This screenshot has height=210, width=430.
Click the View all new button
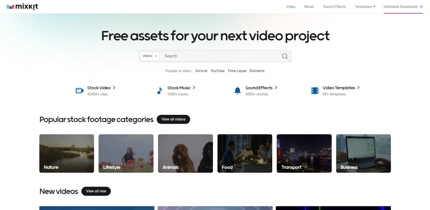pyautogui.click(x=96, y=191)
